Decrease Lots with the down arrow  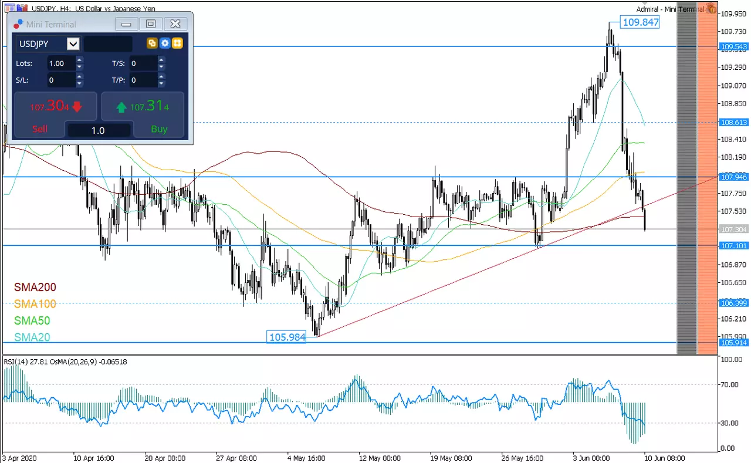pyautogui.click(x=80, y=67)
